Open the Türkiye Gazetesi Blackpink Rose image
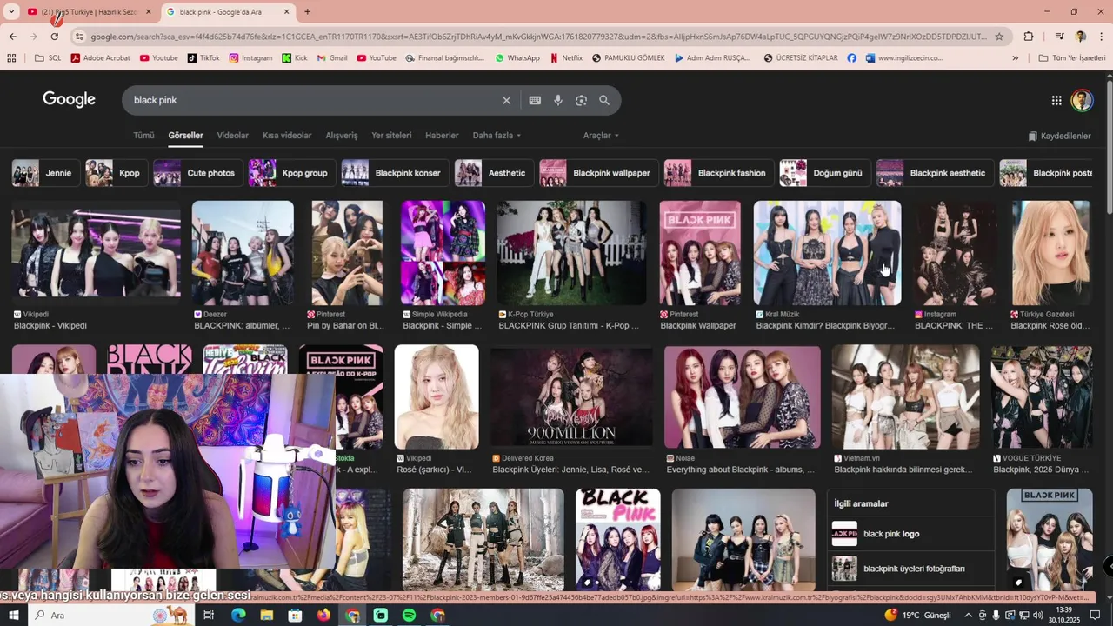The width and height of the screenshot is (1113, 626). [1050, 253]
